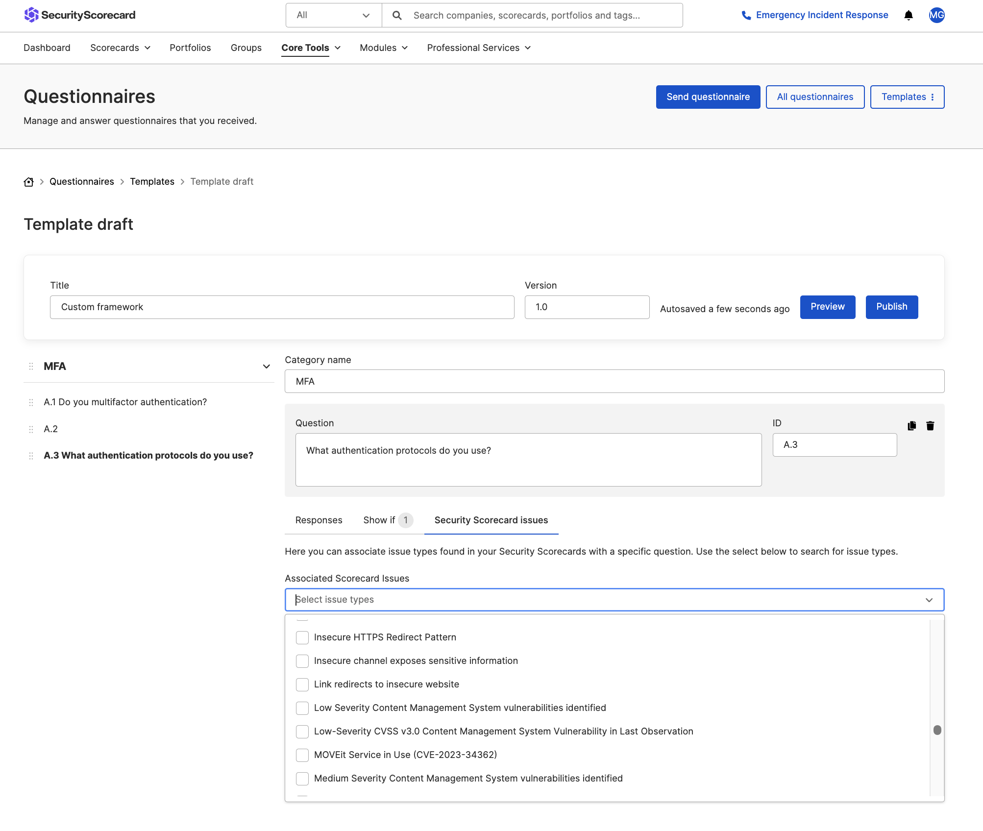The width and height of the screenshot is (983, 831).
Task: Open the notifications bell
Action: (909, 15)
